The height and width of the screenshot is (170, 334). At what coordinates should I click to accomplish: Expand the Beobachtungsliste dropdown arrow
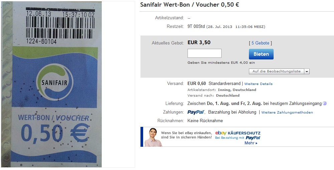point(307,71)
